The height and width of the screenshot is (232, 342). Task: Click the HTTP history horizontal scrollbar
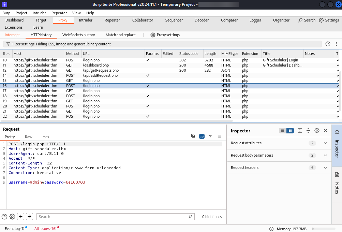(117, 121)
